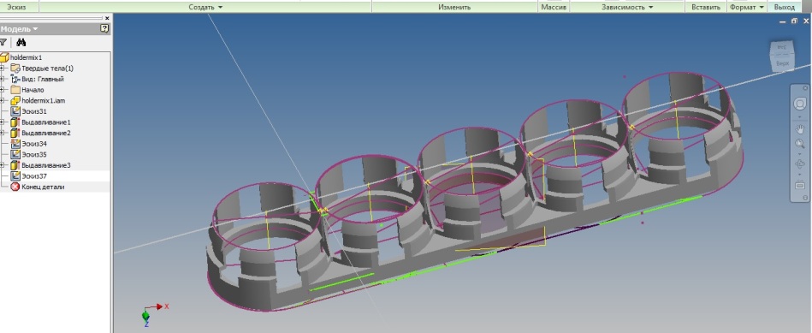Open the Модель browser dropdown
The width and height of the screenshot is (812, 333).
(19, 29)
